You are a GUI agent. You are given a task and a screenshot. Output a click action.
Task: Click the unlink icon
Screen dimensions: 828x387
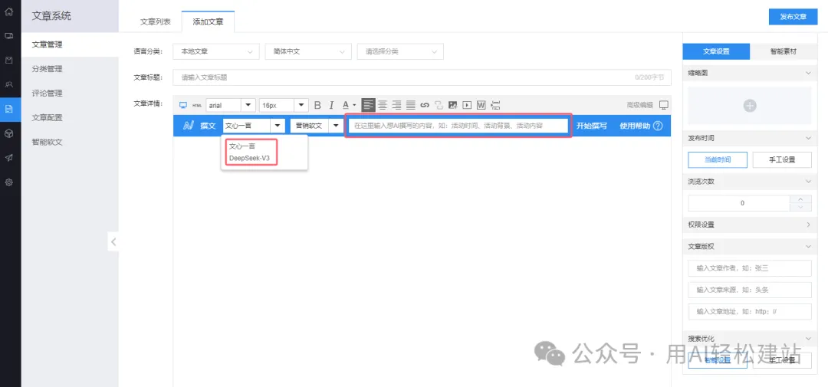[439, 105]
